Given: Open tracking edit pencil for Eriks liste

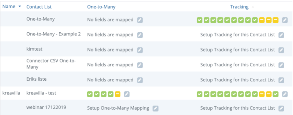Looking at the screenshot, I should (x=281, y=80).
